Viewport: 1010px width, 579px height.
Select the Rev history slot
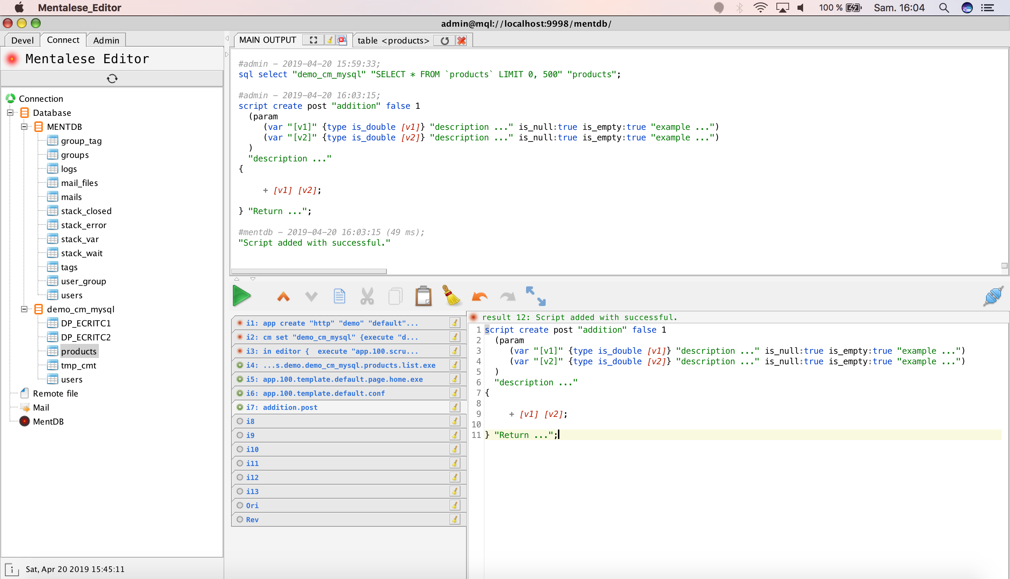pyautogui.click(x=252, y=519)
